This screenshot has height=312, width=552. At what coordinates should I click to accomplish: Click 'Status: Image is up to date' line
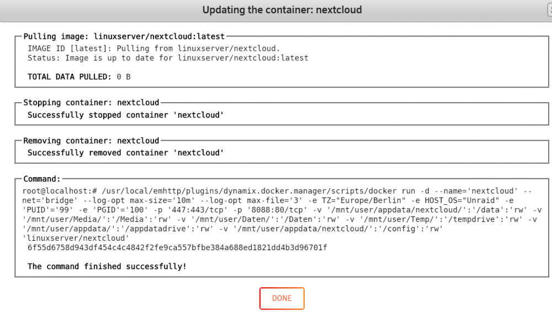(168, 58)
